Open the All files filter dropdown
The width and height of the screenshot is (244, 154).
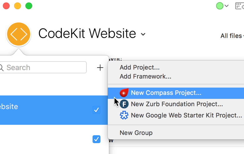coord(232,36)
